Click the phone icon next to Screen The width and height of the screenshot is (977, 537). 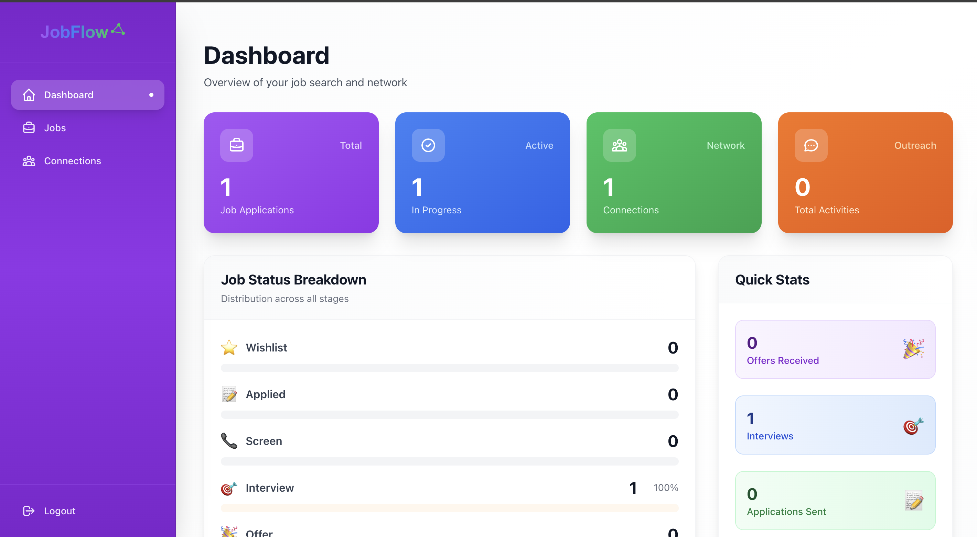(x=229, y=441)
